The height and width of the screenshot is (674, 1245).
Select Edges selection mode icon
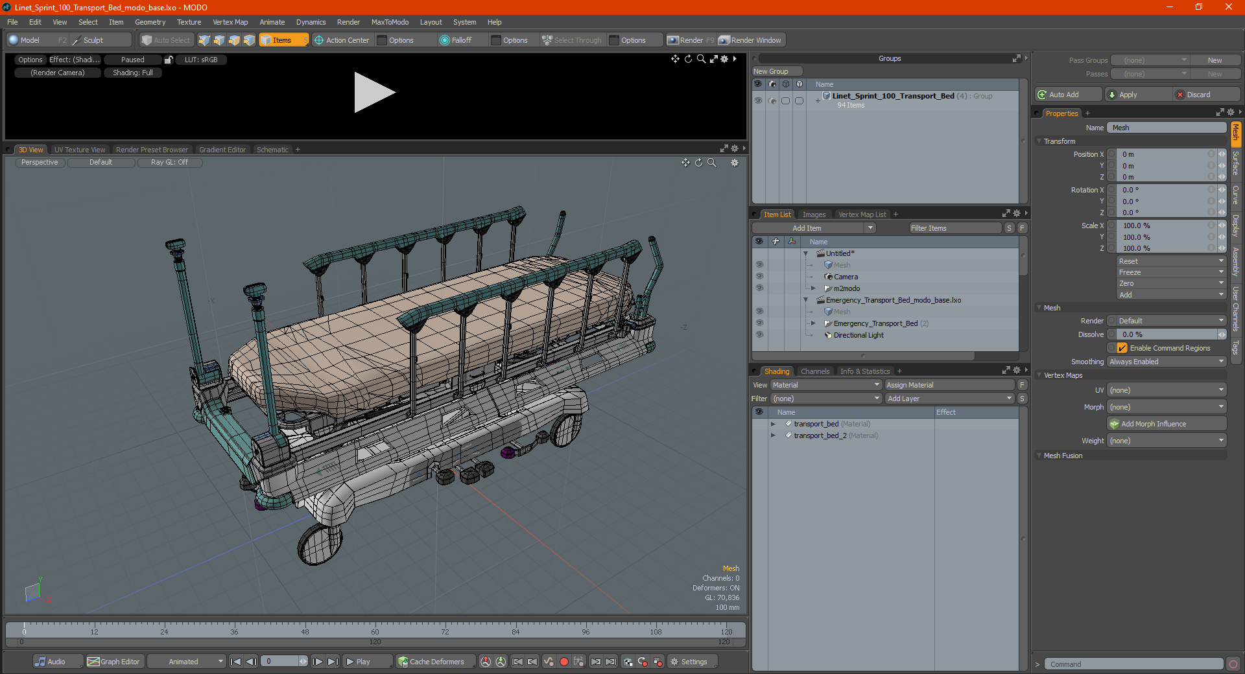[219, 40]
